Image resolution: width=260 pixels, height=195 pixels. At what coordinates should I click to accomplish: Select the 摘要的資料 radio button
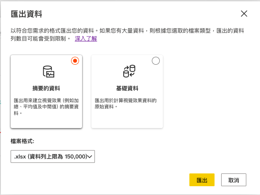point(75,61)
